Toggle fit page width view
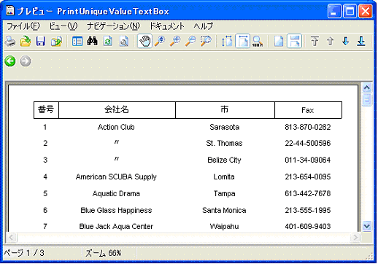 pos(242,41)
